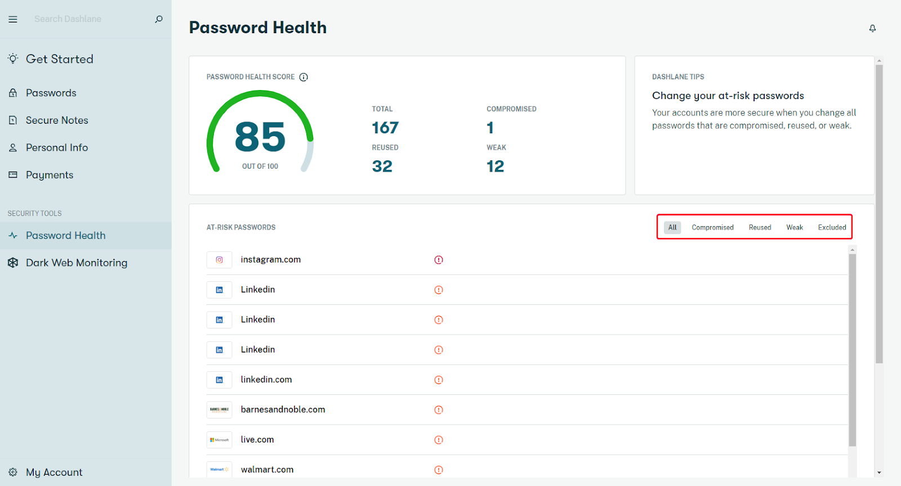This screenshot has width=901, height=486.
Task: Click the Change your at-risk passwords tip
Action: pyautogui.click(x=728, y=96)
